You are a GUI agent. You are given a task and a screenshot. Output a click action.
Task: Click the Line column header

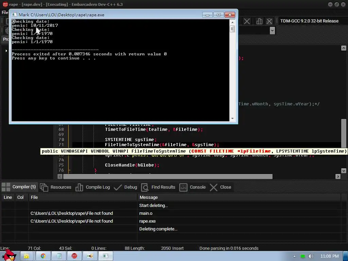pyautogui.click(x=8, y=197)
